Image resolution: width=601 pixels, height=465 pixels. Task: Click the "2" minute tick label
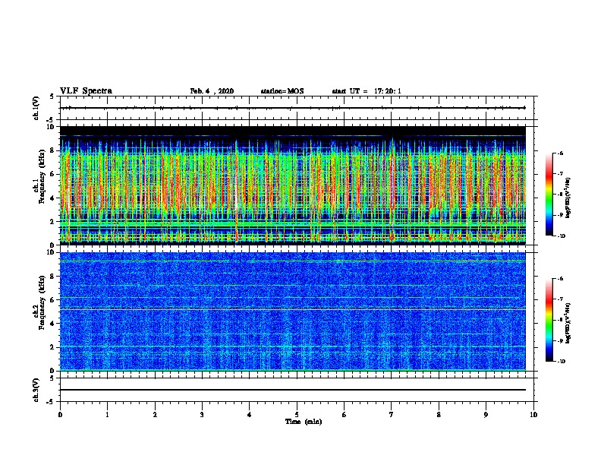point(155,415)
